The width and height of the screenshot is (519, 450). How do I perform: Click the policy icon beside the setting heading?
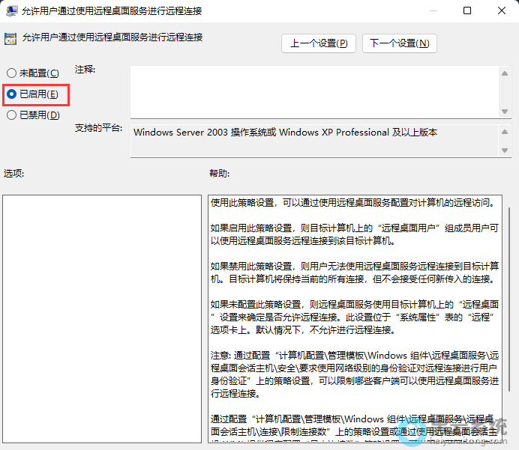point(10,39)
